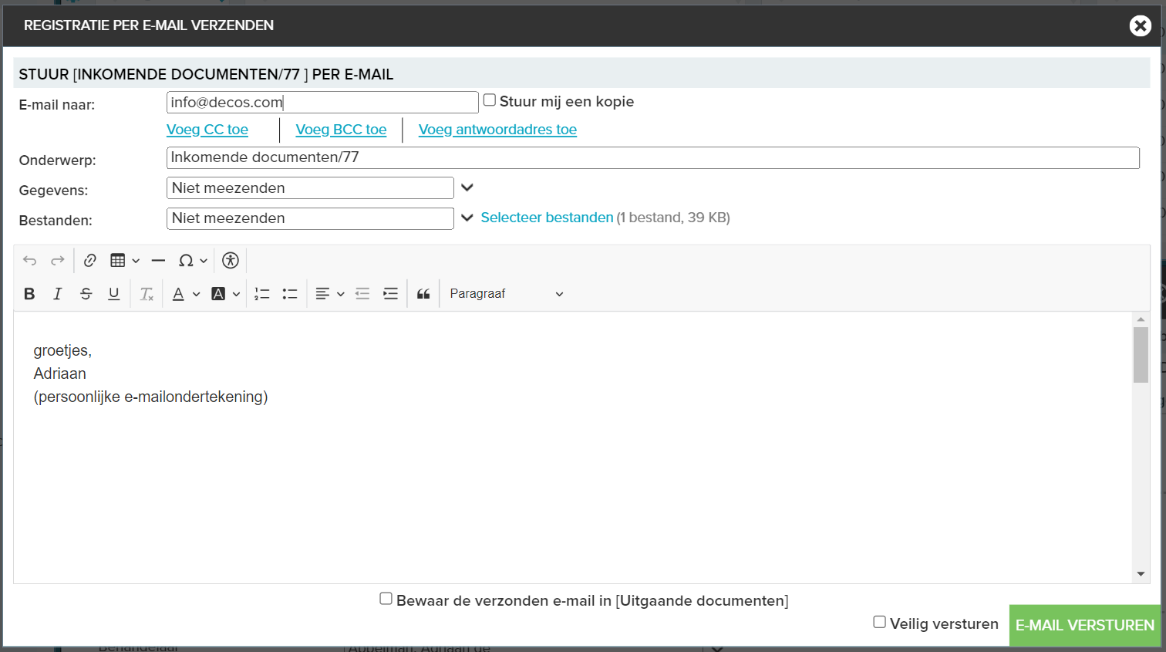Click the 'Voeg CC toe' link

207,130
